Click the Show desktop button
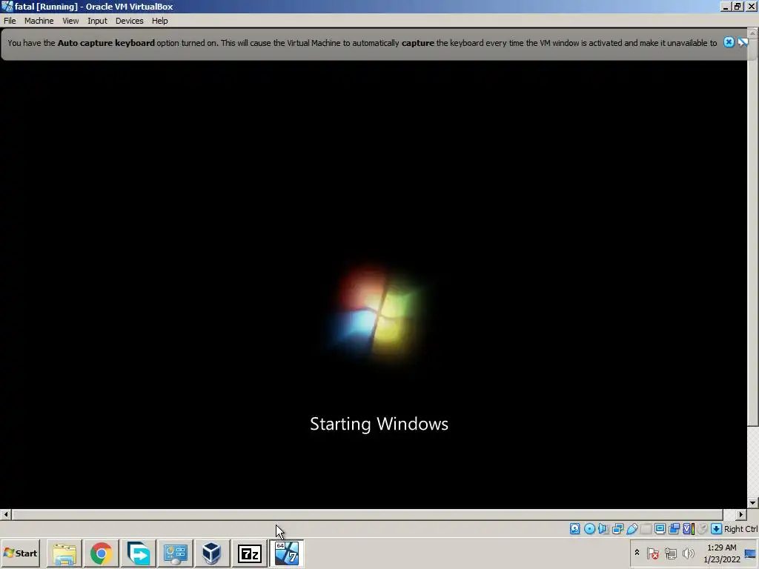 tap(751, 553)
